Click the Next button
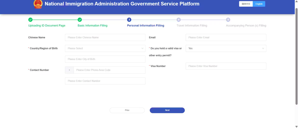Viewport: 298px width, 128px height. tap(167, 110)
